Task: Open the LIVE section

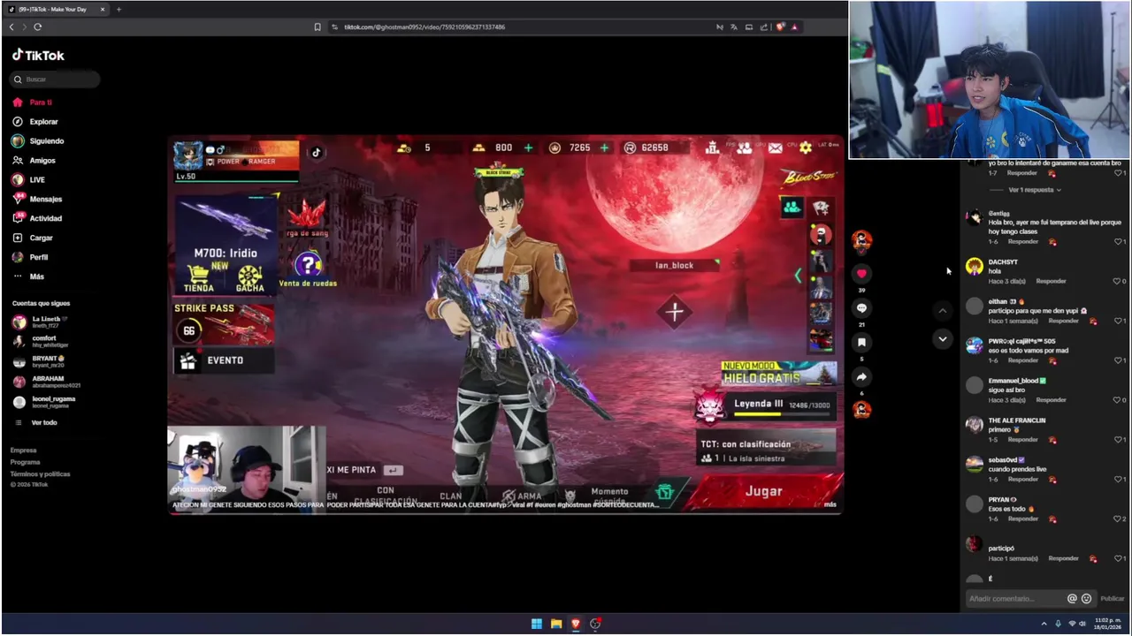Action: pyautogui.click(x=37, y=180)
